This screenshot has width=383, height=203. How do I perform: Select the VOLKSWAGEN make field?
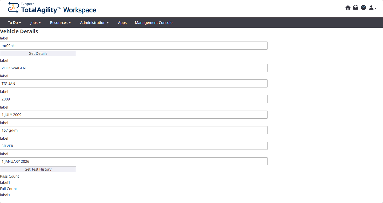pyautogui.click(x=134, y=68)
